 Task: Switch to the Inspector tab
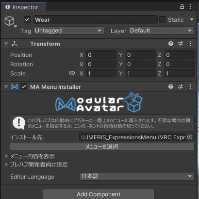click(24, 7)
